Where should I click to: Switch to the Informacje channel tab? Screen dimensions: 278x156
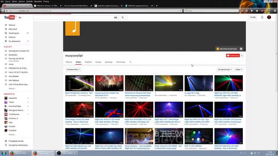point(121,62)
